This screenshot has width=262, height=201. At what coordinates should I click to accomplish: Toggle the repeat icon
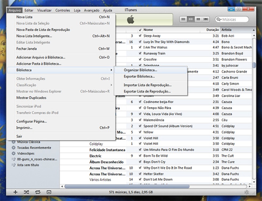[38, 192]
